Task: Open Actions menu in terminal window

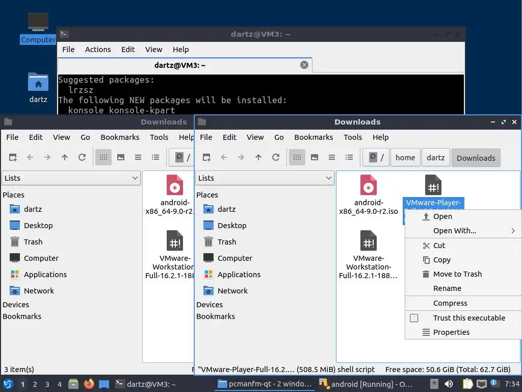Action: [98, 50]
